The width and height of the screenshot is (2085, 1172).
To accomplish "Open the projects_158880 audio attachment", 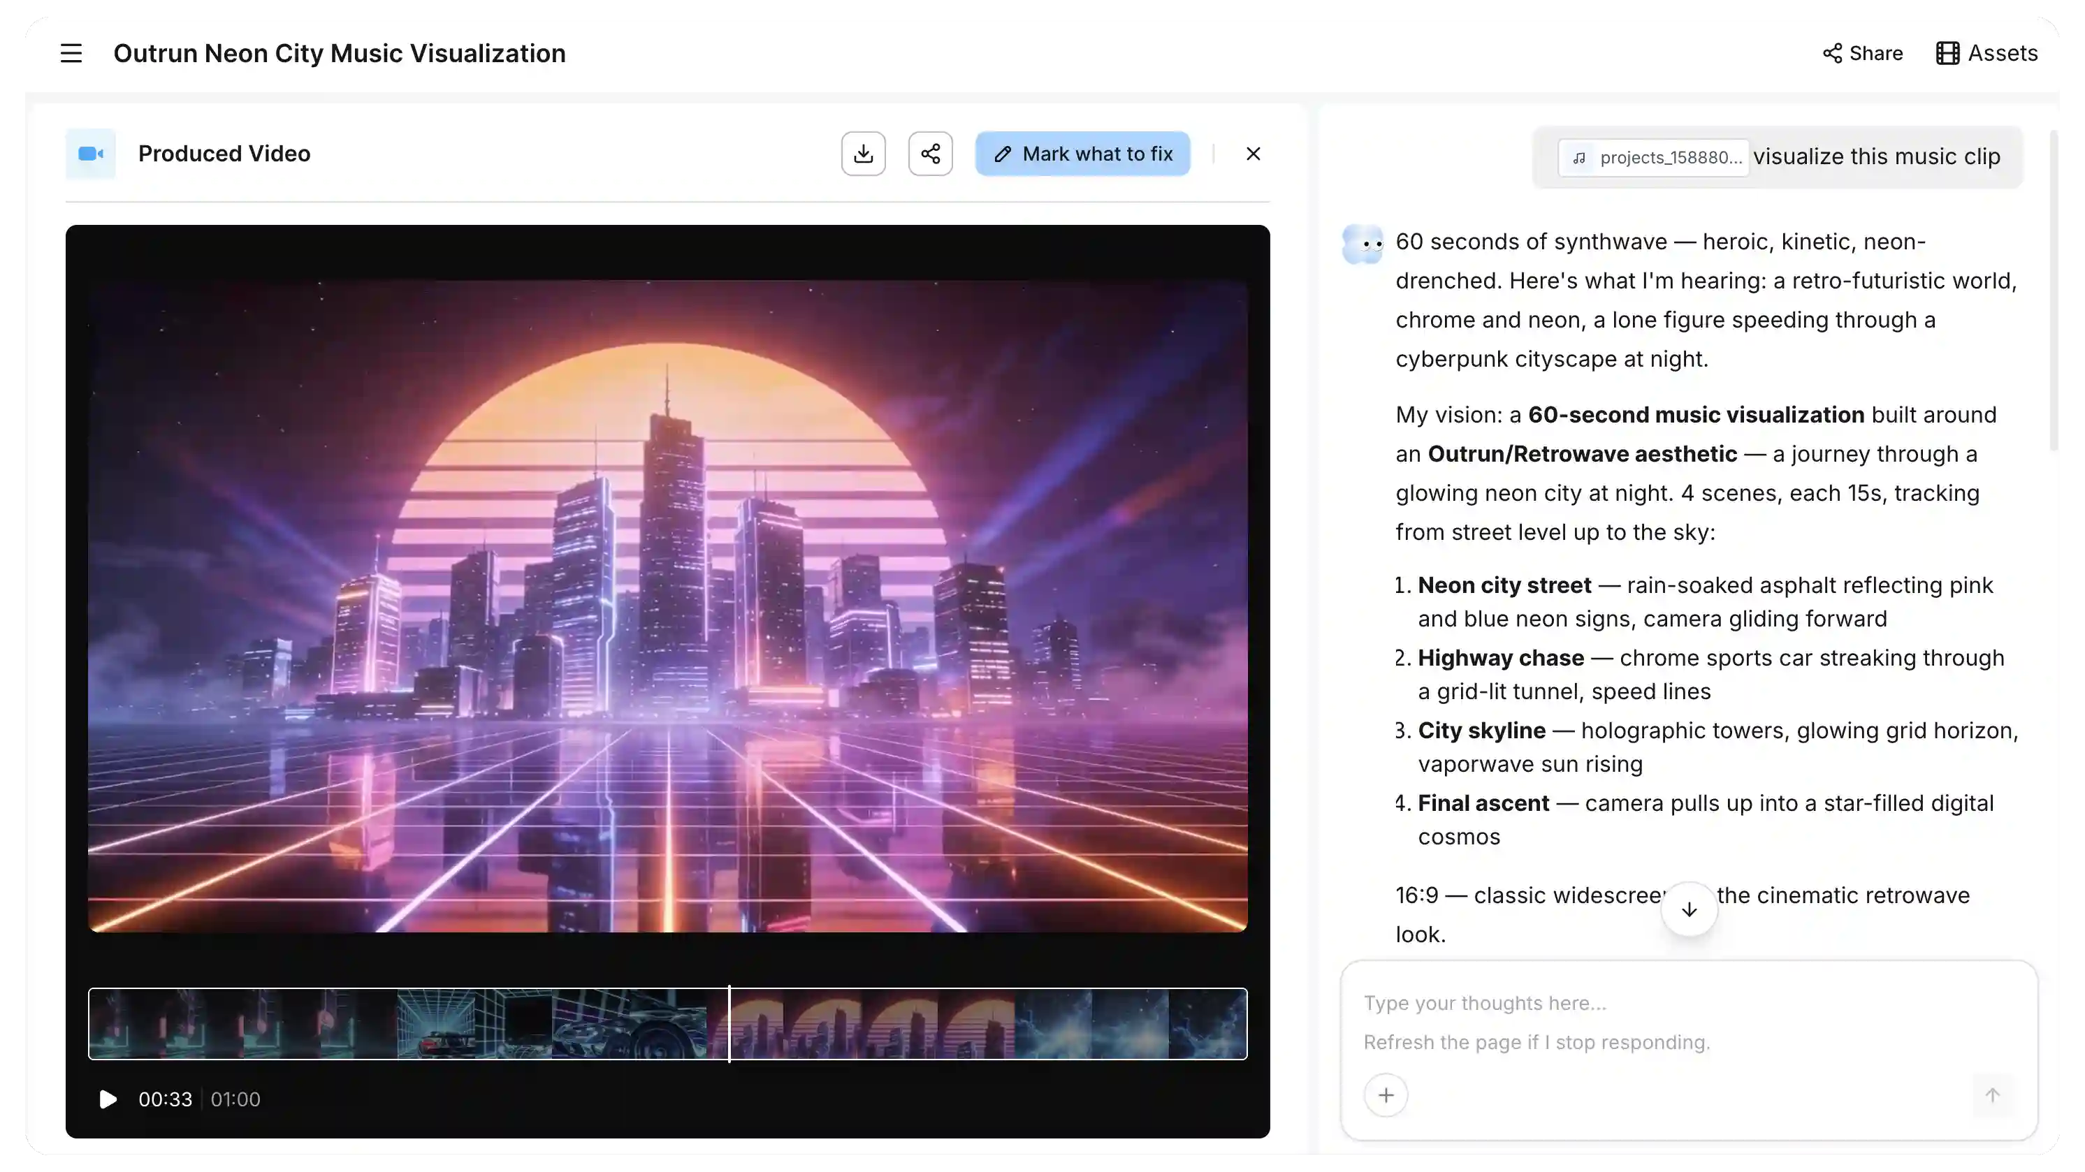I will pyautogui.click(x=1654, y=158).
